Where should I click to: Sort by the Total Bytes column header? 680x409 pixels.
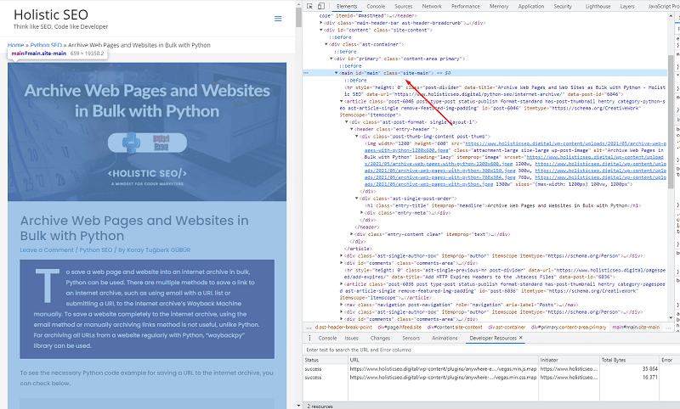tap(630, 360)
